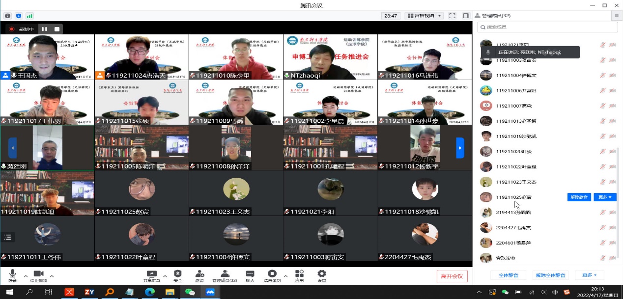Expand the bottom 更多 dropdown in member panel
The image size is (623, 299).
coord(589,275)
